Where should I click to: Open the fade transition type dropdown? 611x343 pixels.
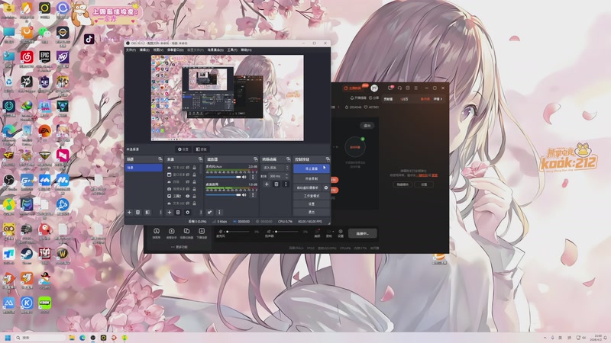(x=276, y=168)
